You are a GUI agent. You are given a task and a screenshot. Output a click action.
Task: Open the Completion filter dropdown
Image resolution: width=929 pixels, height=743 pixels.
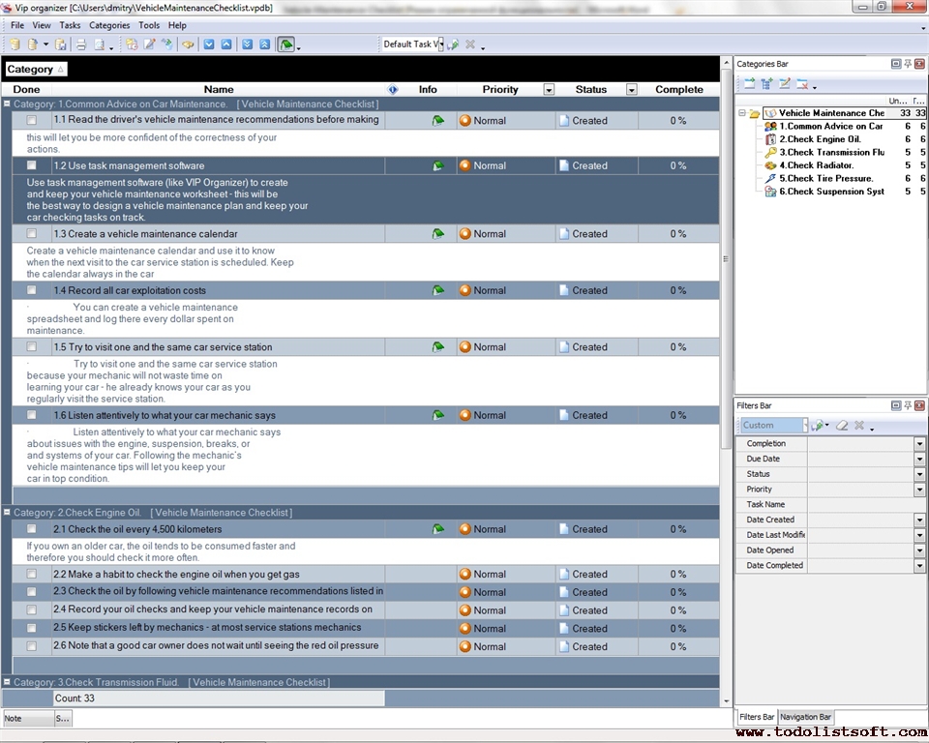pyautogui.click(x=919, y=443)
